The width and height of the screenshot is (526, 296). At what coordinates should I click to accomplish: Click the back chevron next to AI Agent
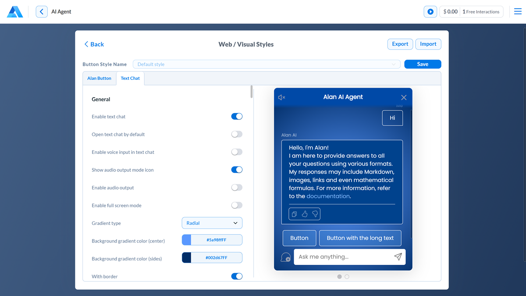tap(42, 12)
